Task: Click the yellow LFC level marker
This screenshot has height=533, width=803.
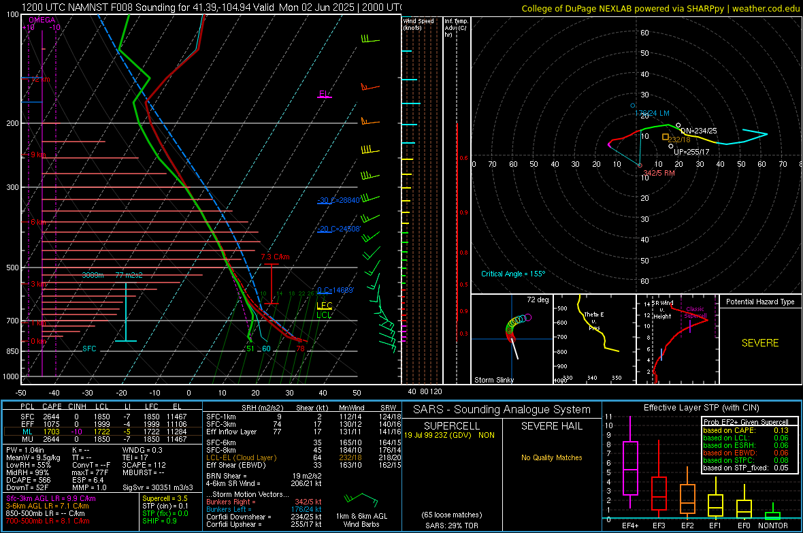Action: 324,306
